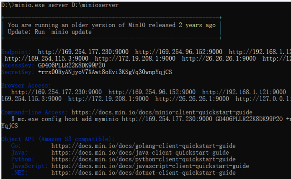Click http://26.26.26.1:9000 in second Endpoint line
Screen dimensions: 291x179
(x=219, y=59)
